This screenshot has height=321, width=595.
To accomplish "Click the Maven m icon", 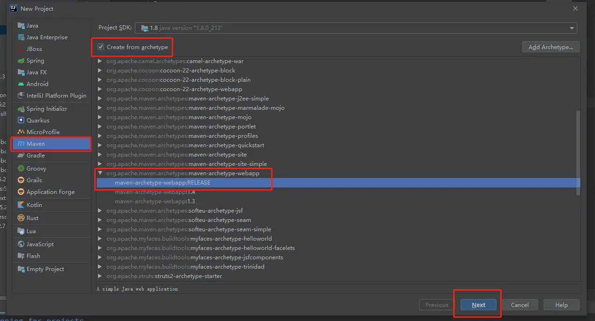I will (x=21, y=144).
